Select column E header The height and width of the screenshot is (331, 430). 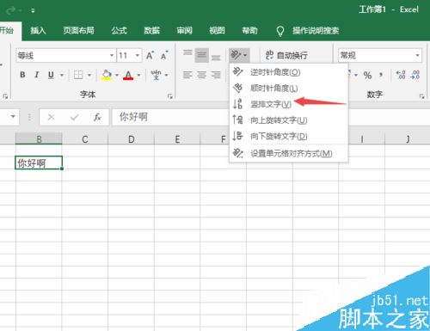[x=177, y=139]
